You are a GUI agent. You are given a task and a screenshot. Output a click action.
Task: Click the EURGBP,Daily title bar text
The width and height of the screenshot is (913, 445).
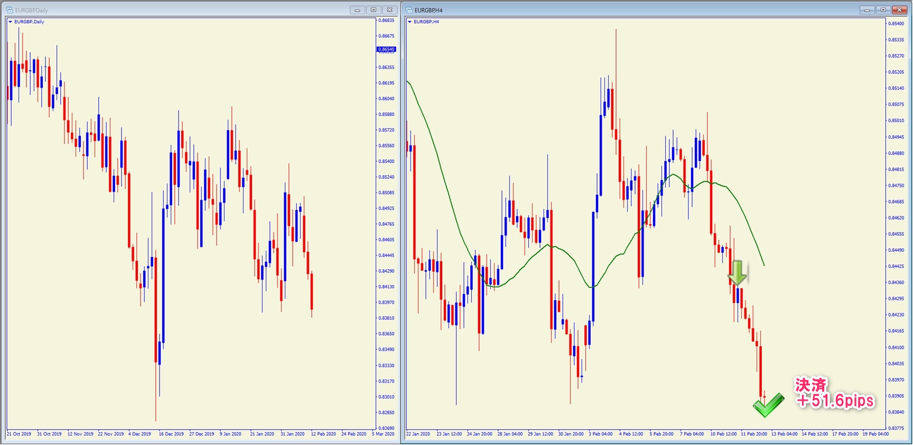(32, 10)
